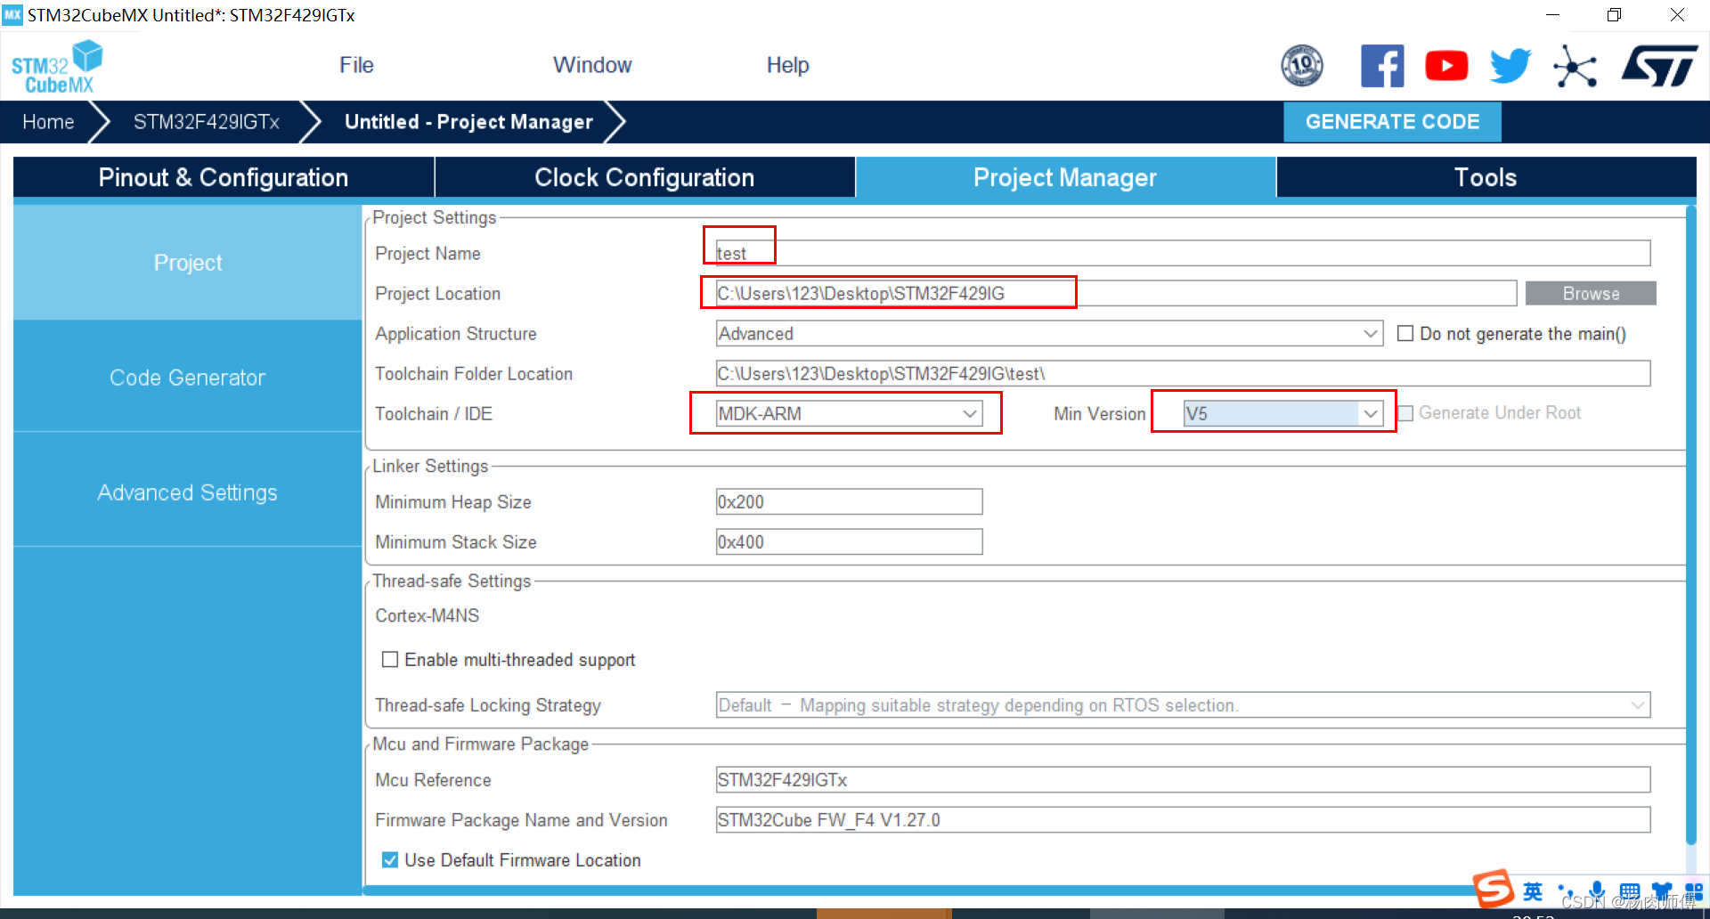Click the STM32CubeMX logo

[57, 67]
